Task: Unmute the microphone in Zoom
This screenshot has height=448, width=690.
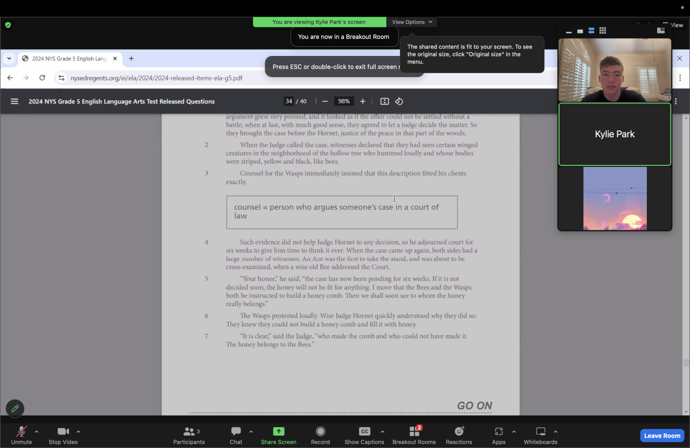Action: click(22, 435)
